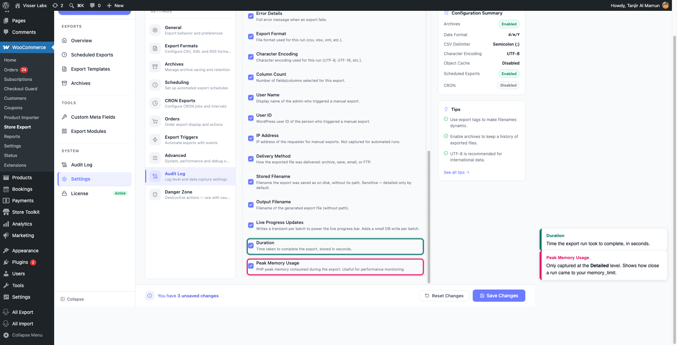
Task: Open WooCommerce Orders submenu item
Action: tap(16, 70)
